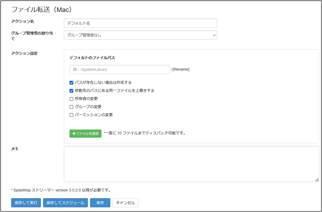Click the ファイル転送（Mac） heading
The width and height of the screenshot is (322, 212).
click(42, 9)
